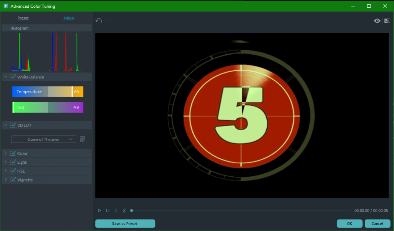Click the Tint slider bar
This screenshot has height=231, width=394.
pyautogui.click(x=48, y=107)
